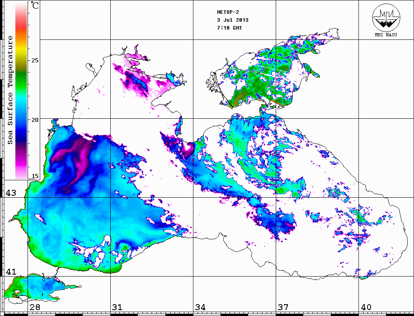The height and width of the screenshot is (316, 414).
Task: Click the '25' legend scale value
Action: click(x=35, y=60)
